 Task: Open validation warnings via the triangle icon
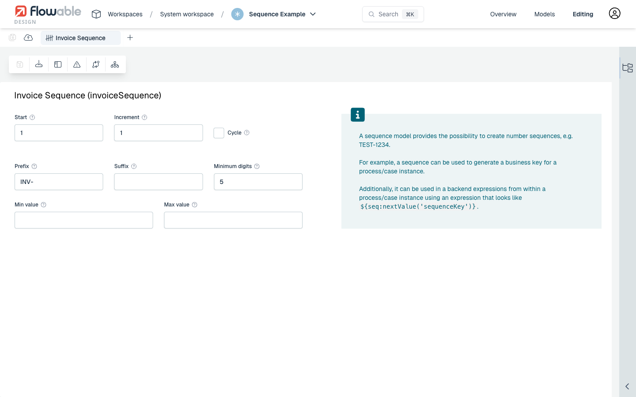pyautogui.click(x=76, y=64)
